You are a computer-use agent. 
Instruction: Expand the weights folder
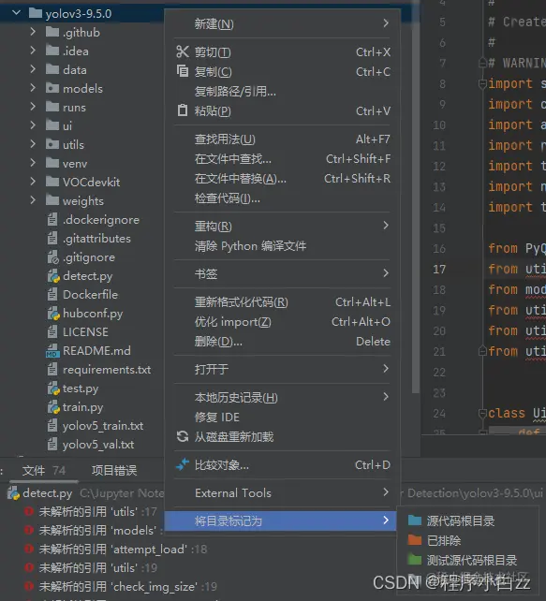33,200
